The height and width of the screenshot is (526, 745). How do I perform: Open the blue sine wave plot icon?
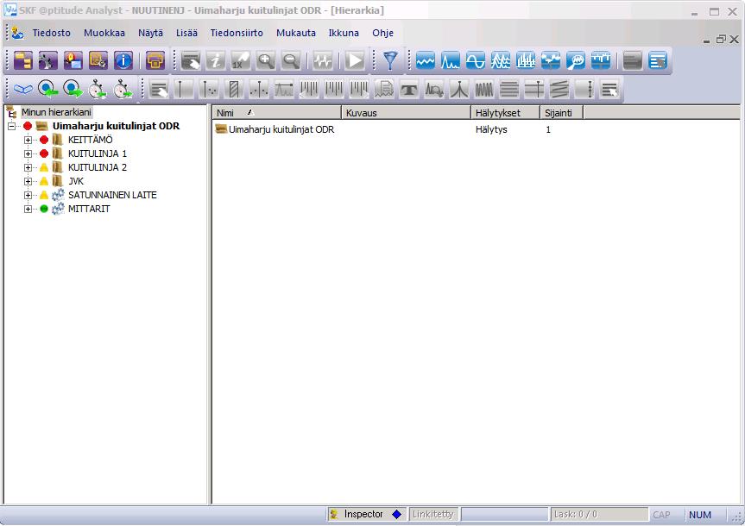point(476,60)
